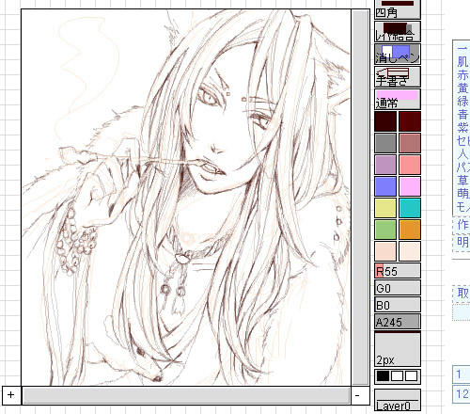Click the A245 alpha opacity slider

coord(398,322)
